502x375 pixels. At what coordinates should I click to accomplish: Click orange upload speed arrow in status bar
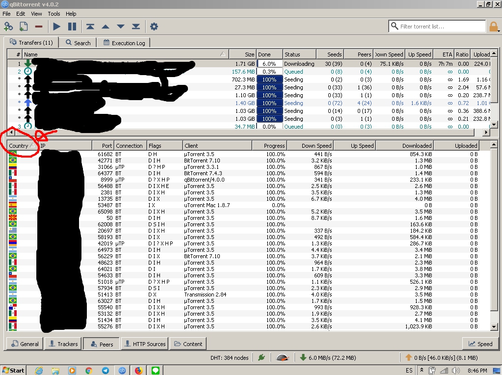(408, 357)
